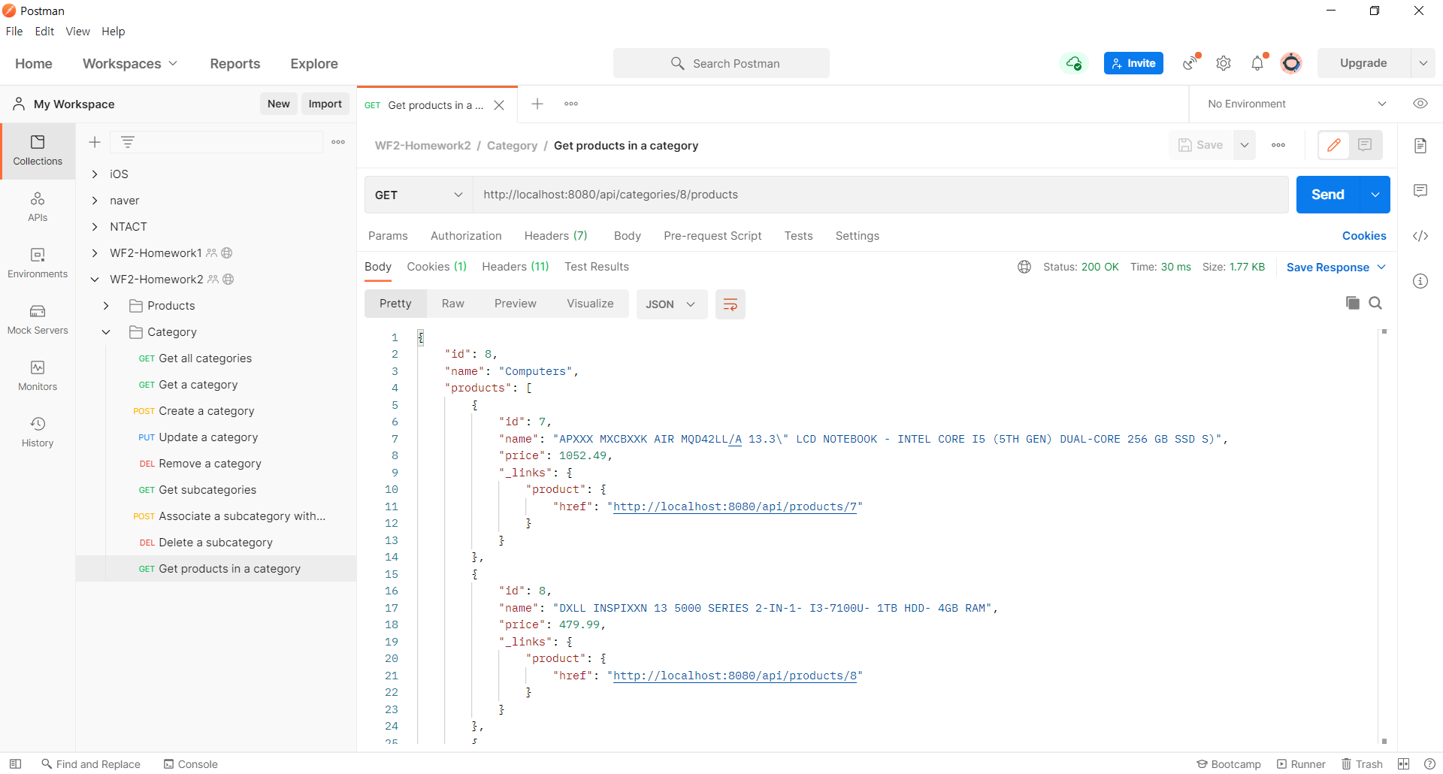The height and width of the screenshot is (774, 1443).
Task: Click the sync status cloud icon
Action: click(x=1074, y=63)
